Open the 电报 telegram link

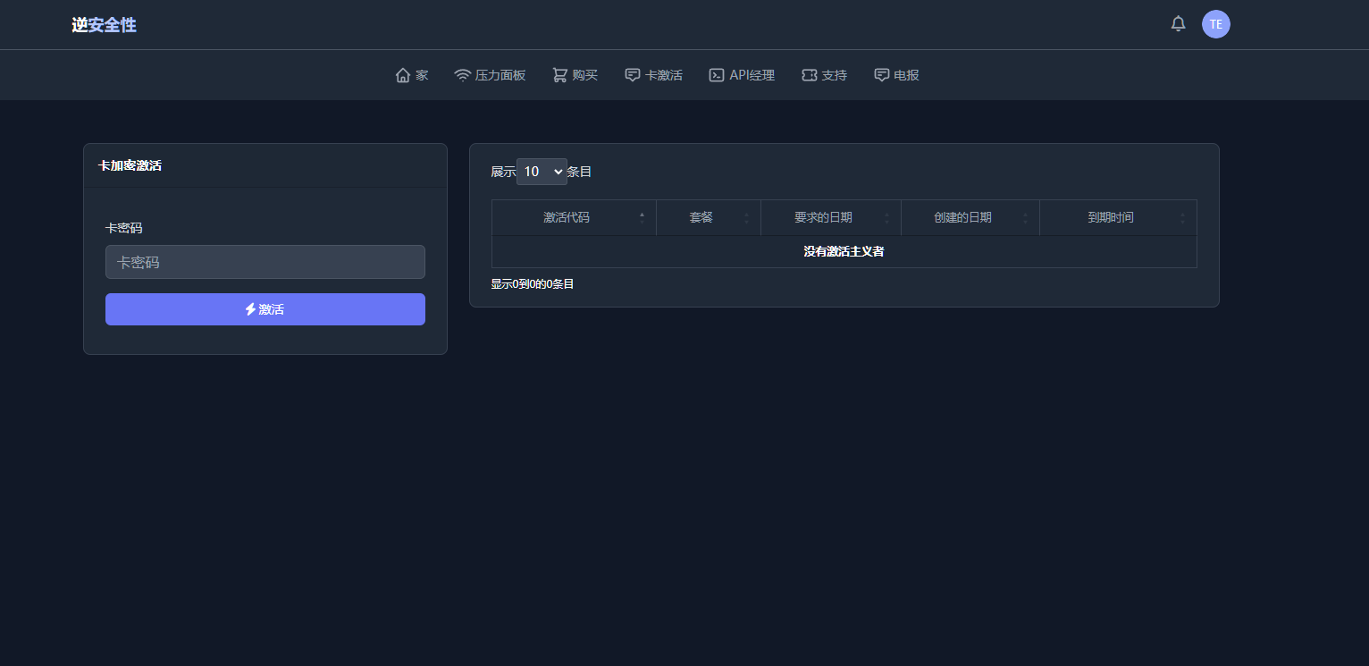(896, 75)
